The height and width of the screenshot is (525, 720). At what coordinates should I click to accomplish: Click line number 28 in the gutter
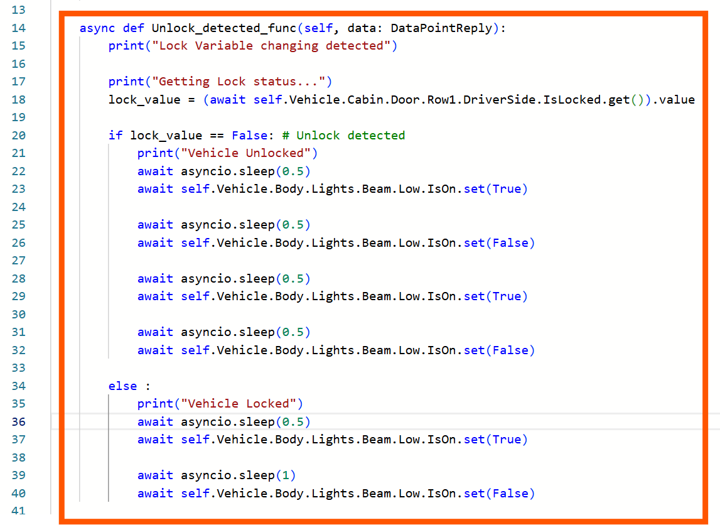[x=19, y=279]
